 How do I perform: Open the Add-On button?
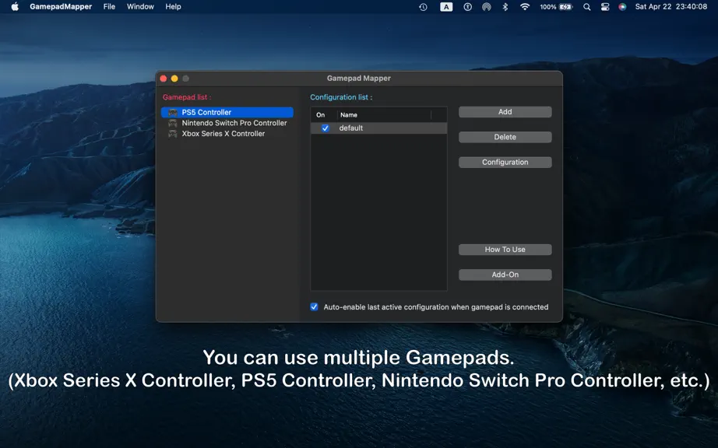[x=505, y=275]
